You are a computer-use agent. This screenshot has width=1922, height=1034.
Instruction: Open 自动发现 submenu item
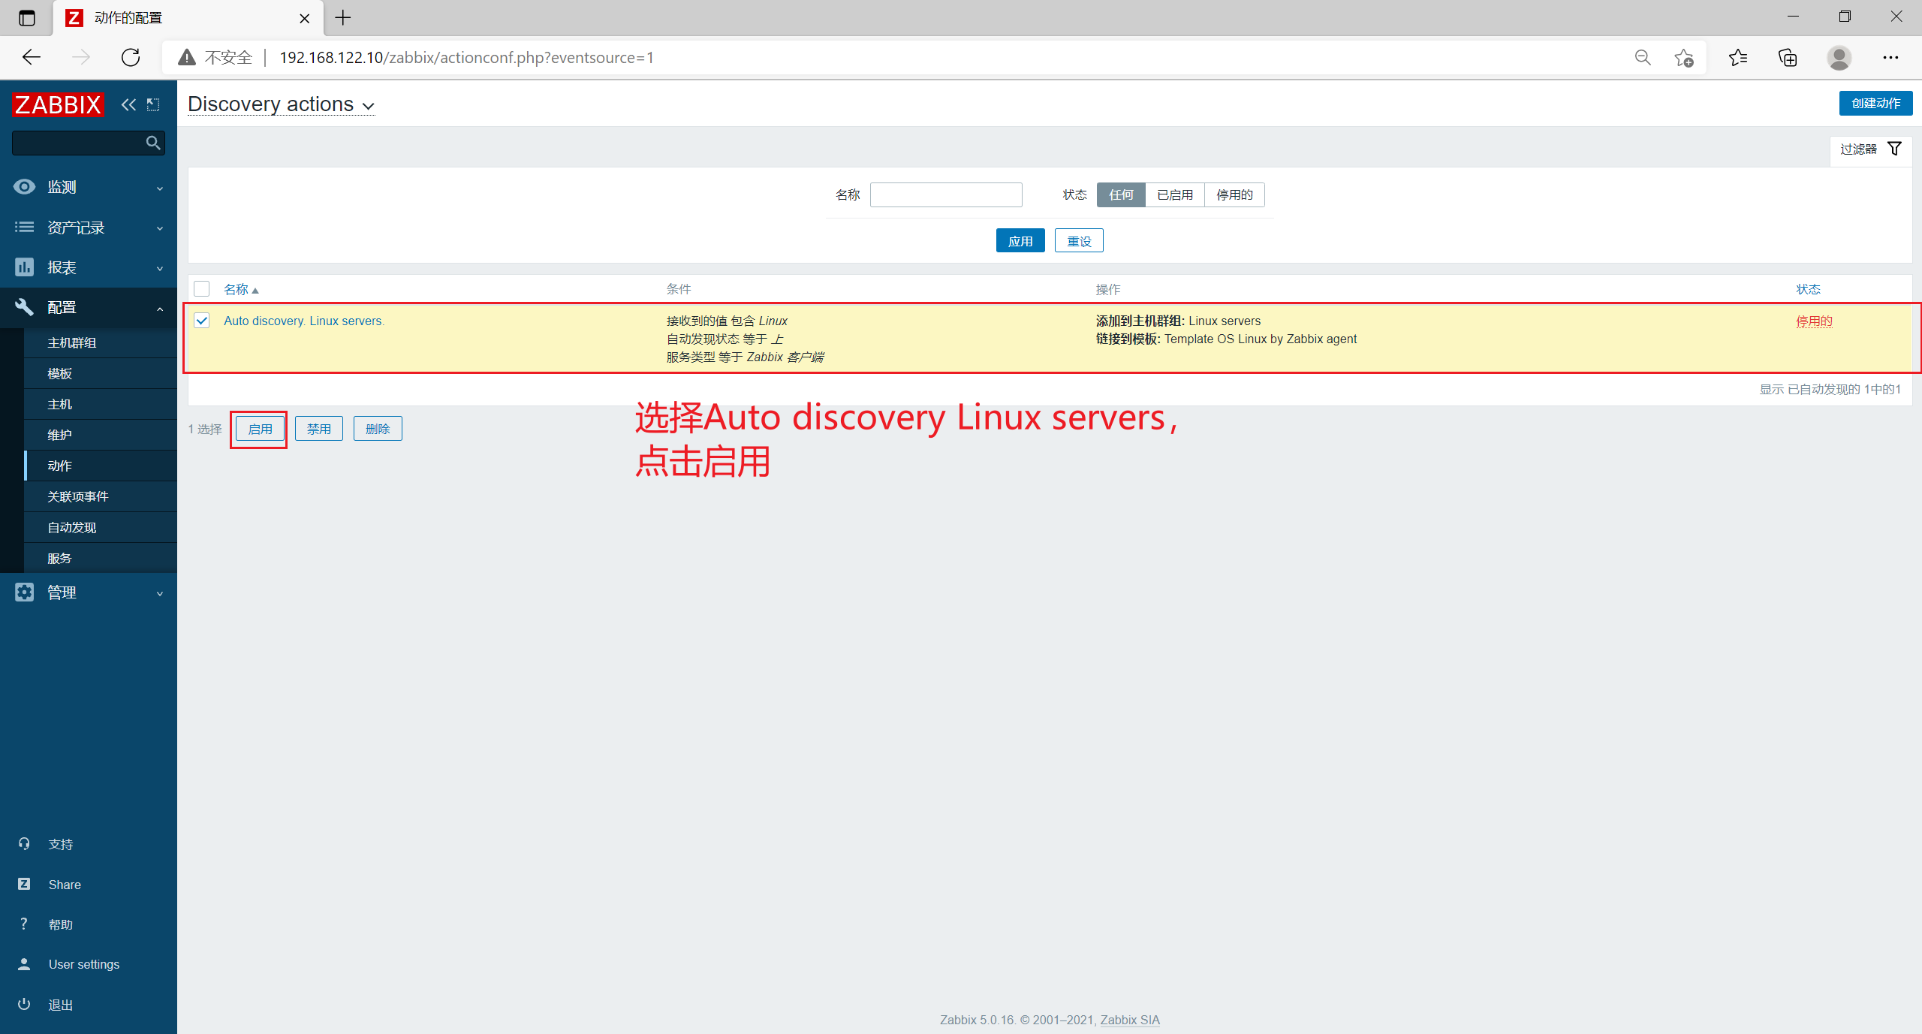coord(101,527)
